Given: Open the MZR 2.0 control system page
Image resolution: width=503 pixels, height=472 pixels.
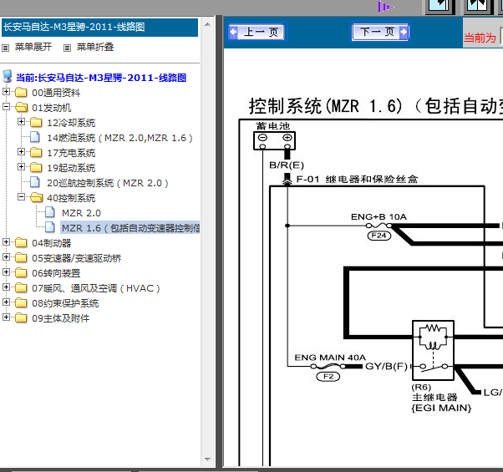Looking at the screenshot, I should (81, 213).
